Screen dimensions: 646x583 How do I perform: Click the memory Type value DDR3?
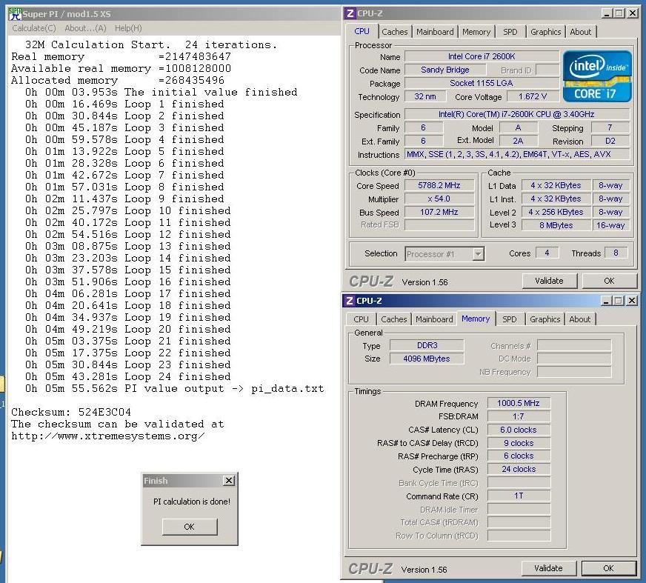point(427,345)
